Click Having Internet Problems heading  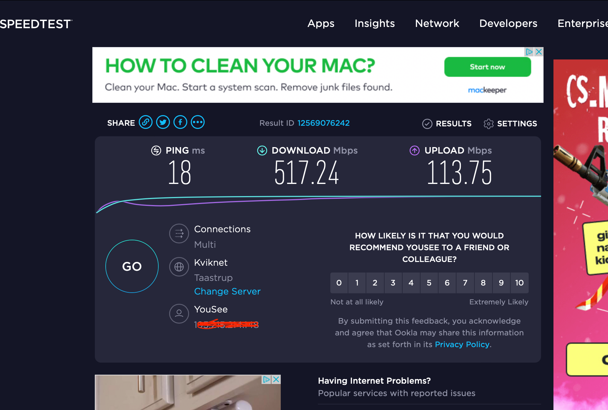[x=374, y=381]
